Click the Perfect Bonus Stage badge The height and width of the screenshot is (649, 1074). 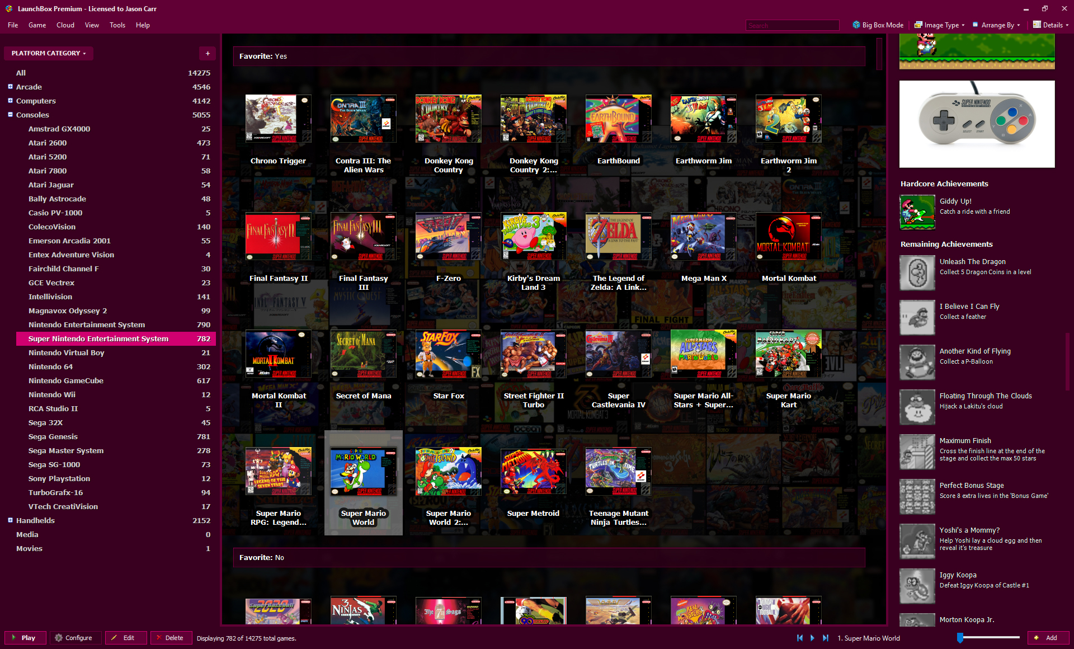[917, 497]
